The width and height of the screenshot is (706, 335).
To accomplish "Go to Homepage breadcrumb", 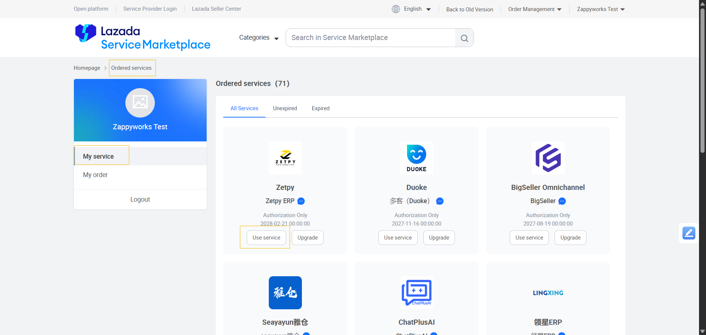I will 87,68.
